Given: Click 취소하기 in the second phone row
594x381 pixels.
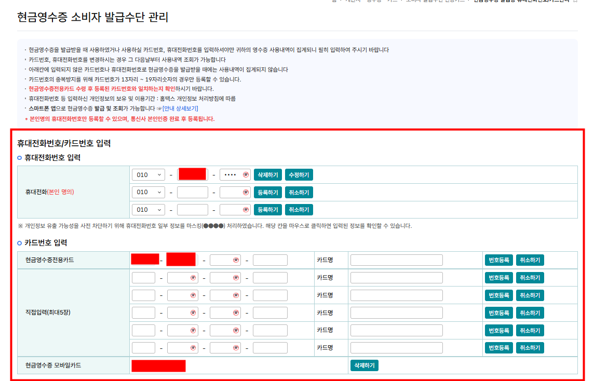Looking at the screenshot, I should 299,193.
